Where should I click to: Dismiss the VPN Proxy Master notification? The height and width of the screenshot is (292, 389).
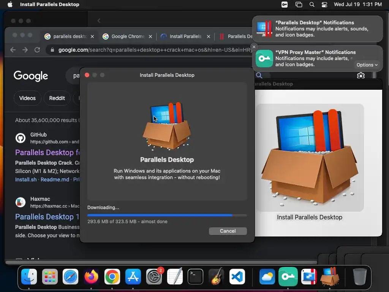(254, 47)
